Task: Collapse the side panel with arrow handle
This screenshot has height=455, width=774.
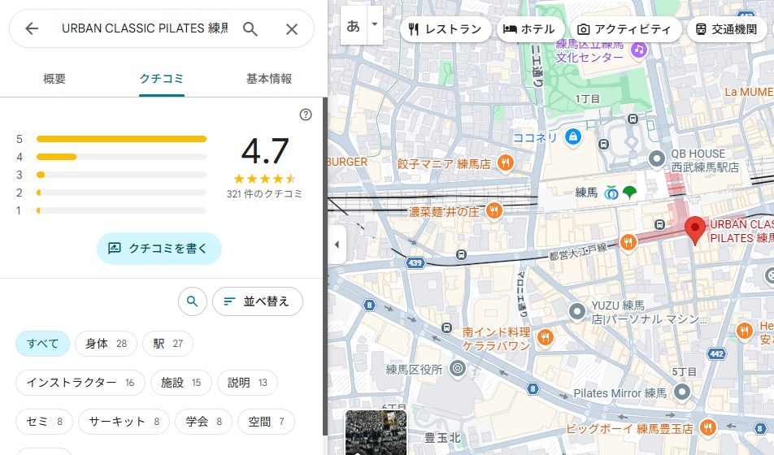Action: (x=337, y=245)
